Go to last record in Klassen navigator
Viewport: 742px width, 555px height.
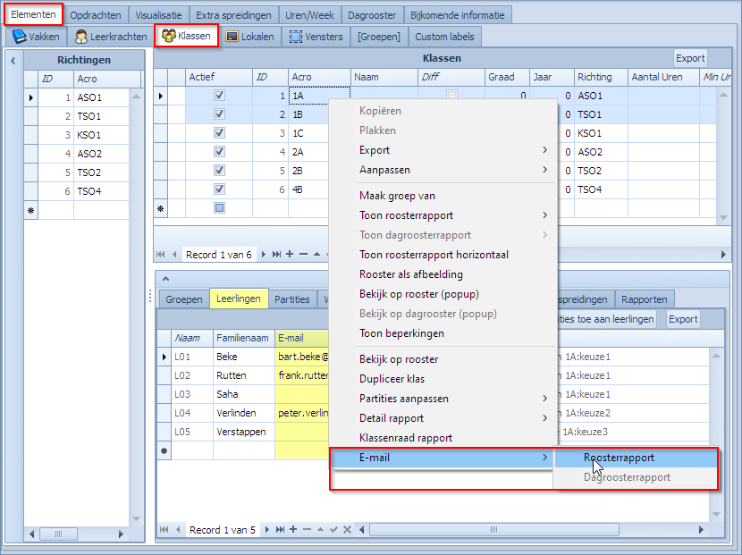(x=276, y=255)
